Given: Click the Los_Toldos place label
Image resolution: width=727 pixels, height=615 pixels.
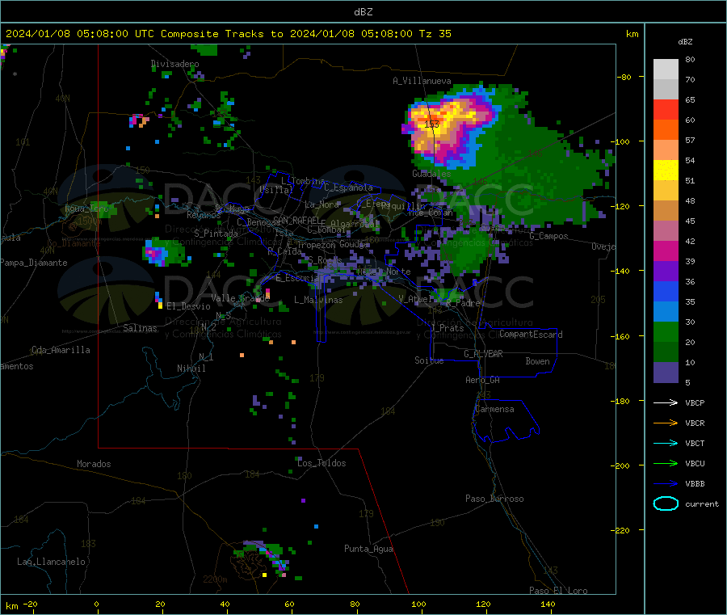Looking at the screenshot, I should 321,463.
